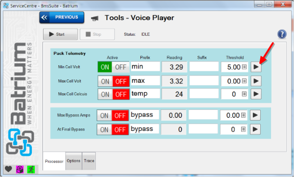The image size is (294, 177).
Task: Click the At Final Bypass suffix field
Action: click(x=203, y=129)
